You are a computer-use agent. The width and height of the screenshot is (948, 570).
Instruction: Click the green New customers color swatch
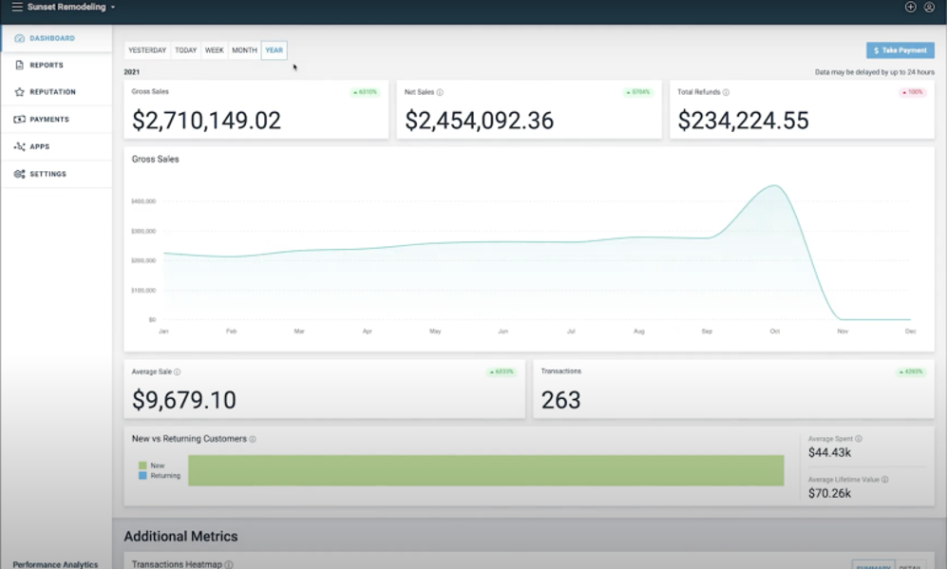click(142, 464)
